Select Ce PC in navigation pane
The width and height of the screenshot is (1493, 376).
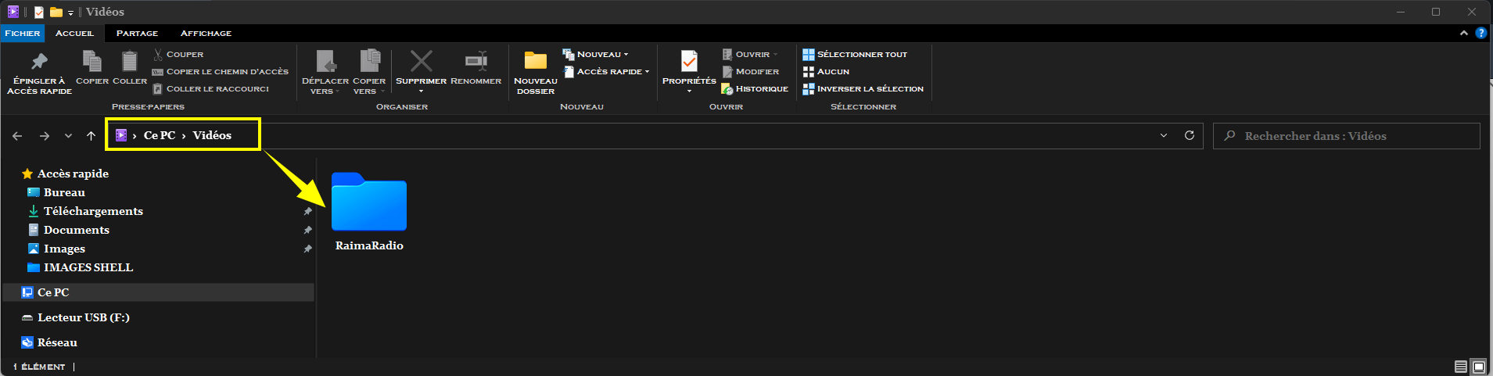pyautogui.click(x=158, y=292)
